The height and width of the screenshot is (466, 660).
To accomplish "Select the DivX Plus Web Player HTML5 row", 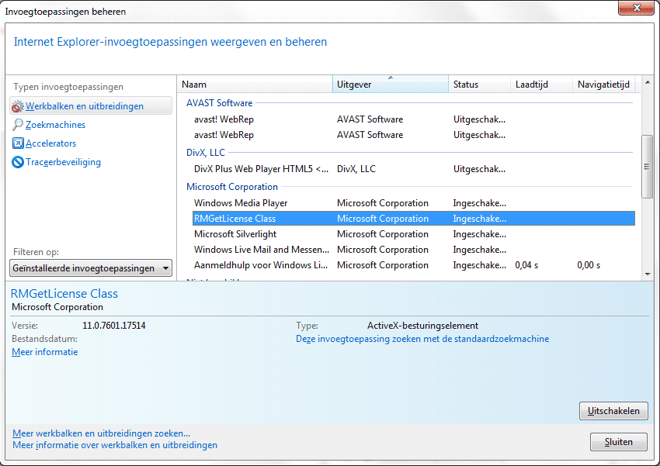I will point(414,169).
